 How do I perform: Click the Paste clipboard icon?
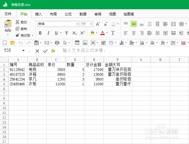8,23
